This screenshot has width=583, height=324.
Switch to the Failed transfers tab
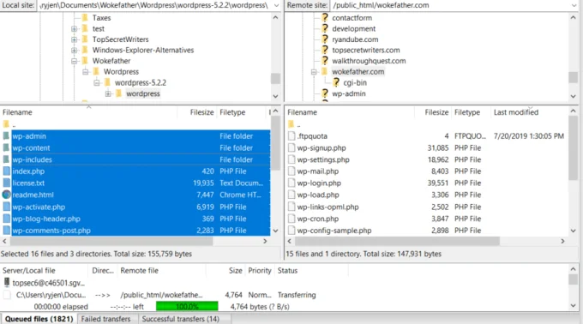pyautogui.click(x=106, y=319)
